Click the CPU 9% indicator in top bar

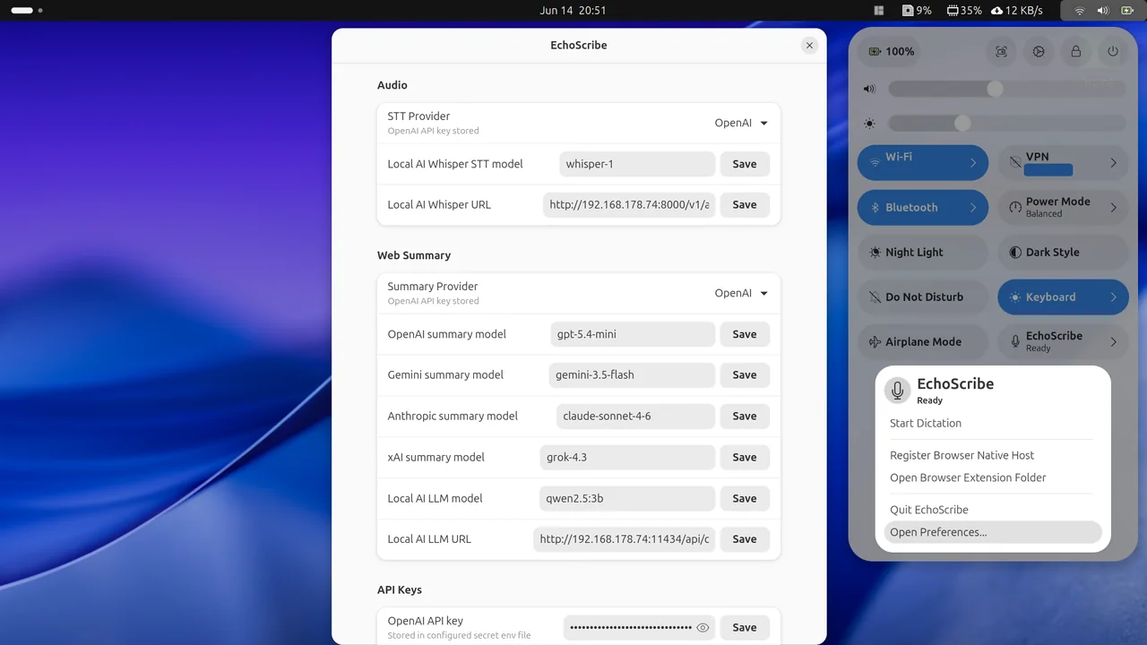coord(918,11)
